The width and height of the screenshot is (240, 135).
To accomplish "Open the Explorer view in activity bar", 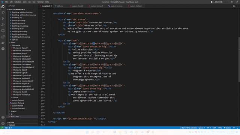I will [3, 7].
